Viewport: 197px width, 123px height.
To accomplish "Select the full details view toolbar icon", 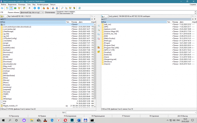I will coord(11,8).
